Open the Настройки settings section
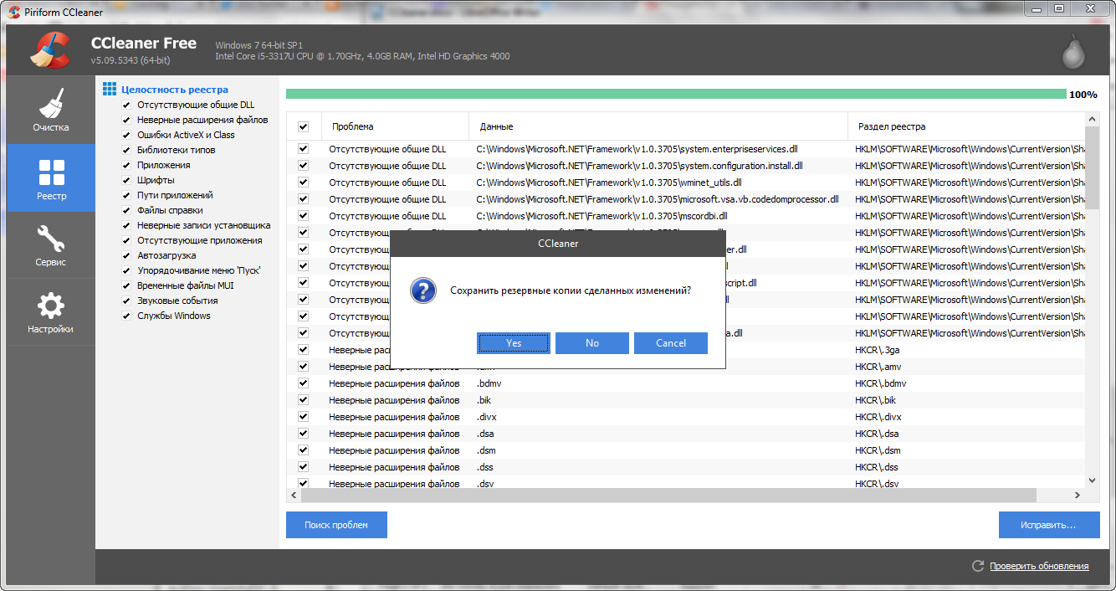This screenshot has width=1116, height=591. [x=51, y=311]
